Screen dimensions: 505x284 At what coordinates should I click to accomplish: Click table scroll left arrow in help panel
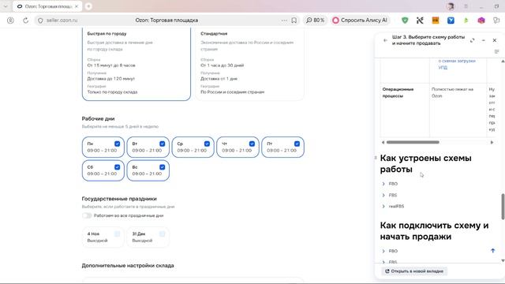click(x=383, y=142)
